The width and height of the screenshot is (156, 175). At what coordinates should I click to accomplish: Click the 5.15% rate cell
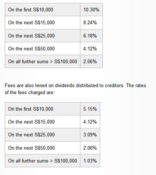pos(90,109)
